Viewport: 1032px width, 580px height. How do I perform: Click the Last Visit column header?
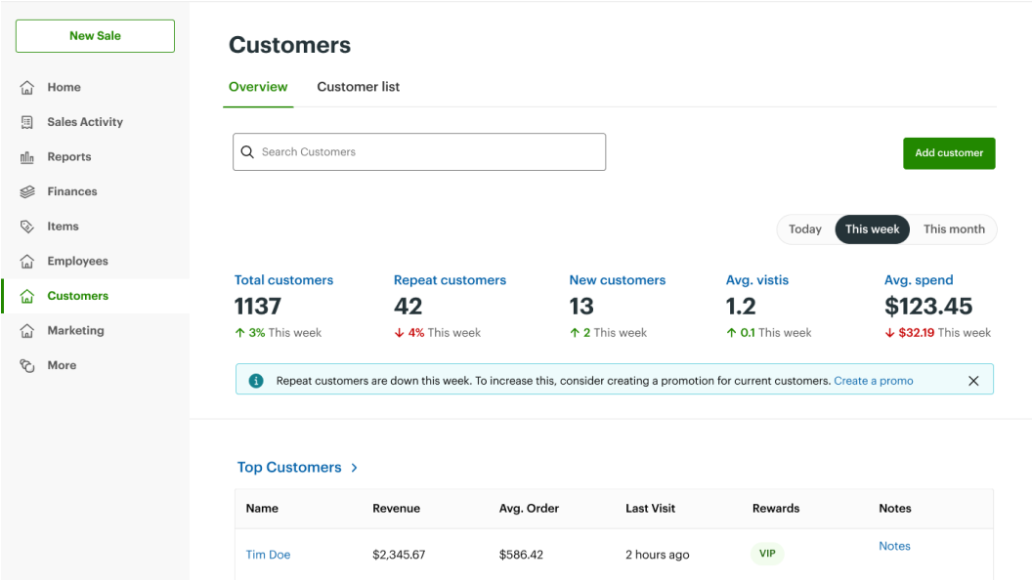(650, 509)
